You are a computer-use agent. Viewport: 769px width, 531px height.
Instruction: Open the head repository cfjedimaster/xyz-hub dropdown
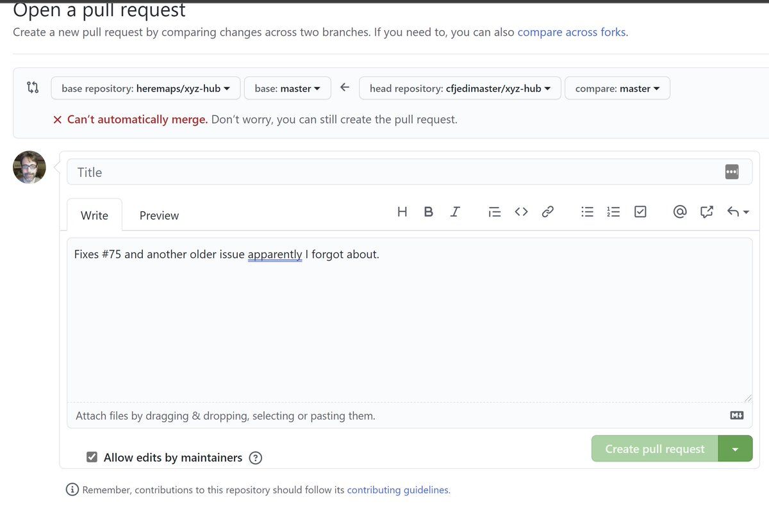pos(460,88)
